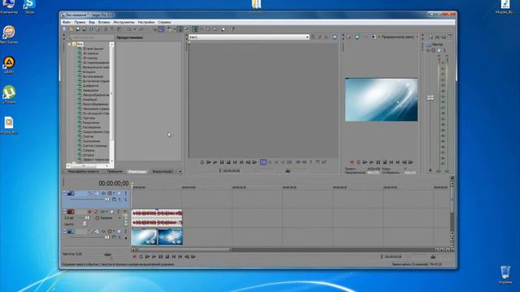The height and width of the screenshot is (292, 520).
Task: Click Stop in the timeline transport bar
Action: tap(167, 256)
